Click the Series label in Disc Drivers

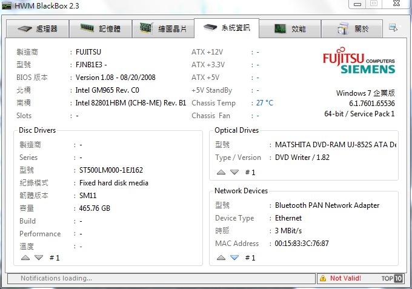point(28,158)
